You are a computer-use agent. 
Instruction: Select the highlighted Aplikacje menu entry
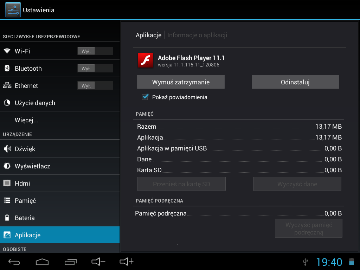tap(60, 235)
